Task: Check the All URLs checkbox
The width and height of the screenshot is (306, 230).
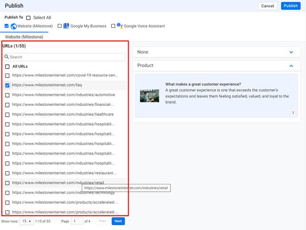Action: pyautogui.click(x=7, y=67)
